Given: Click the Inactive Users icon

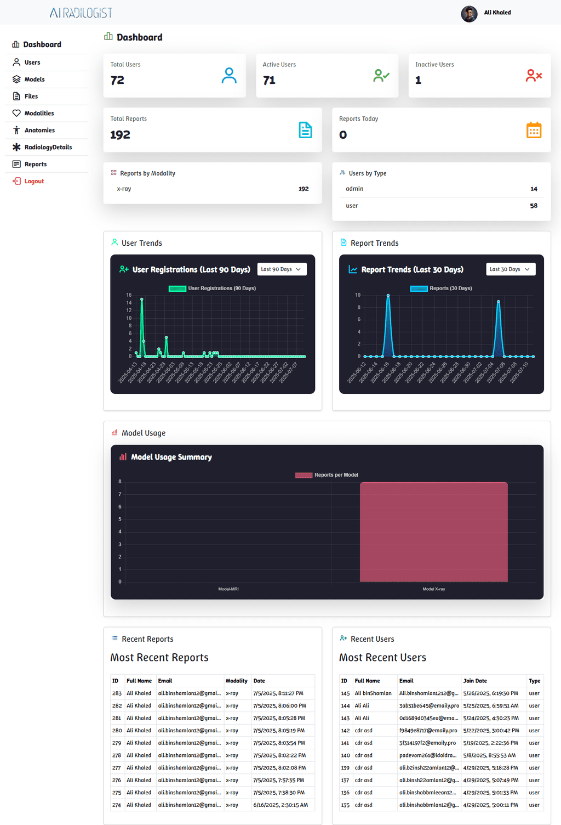Looking at the screenshot, I should pos(533,76).
